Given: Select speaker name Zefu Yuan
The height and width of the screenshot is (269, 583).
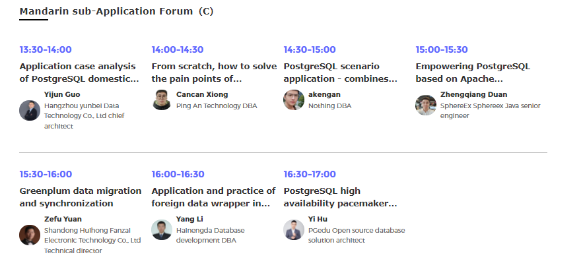Looking at the screenshot, I should pos(63,220).
